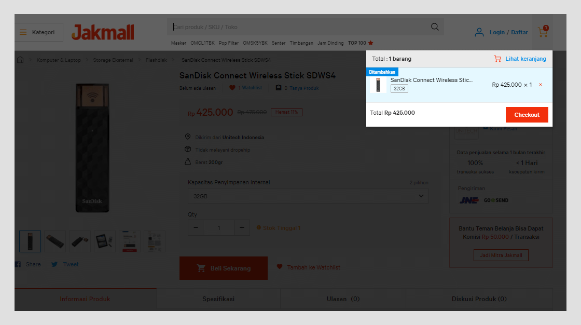Click the JNE courier logo

pos(469,200)
